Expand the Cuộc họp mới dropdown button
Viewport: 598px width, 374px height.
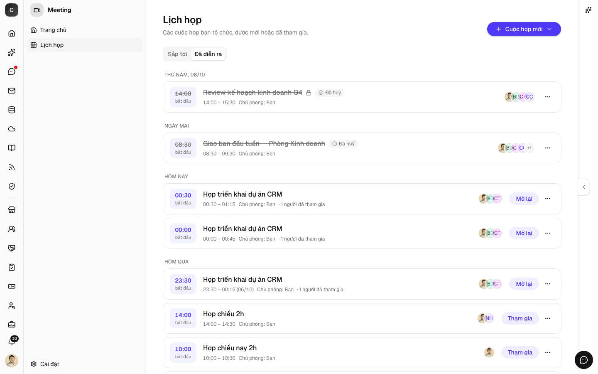pyautogui.click(x=524, y=29)
